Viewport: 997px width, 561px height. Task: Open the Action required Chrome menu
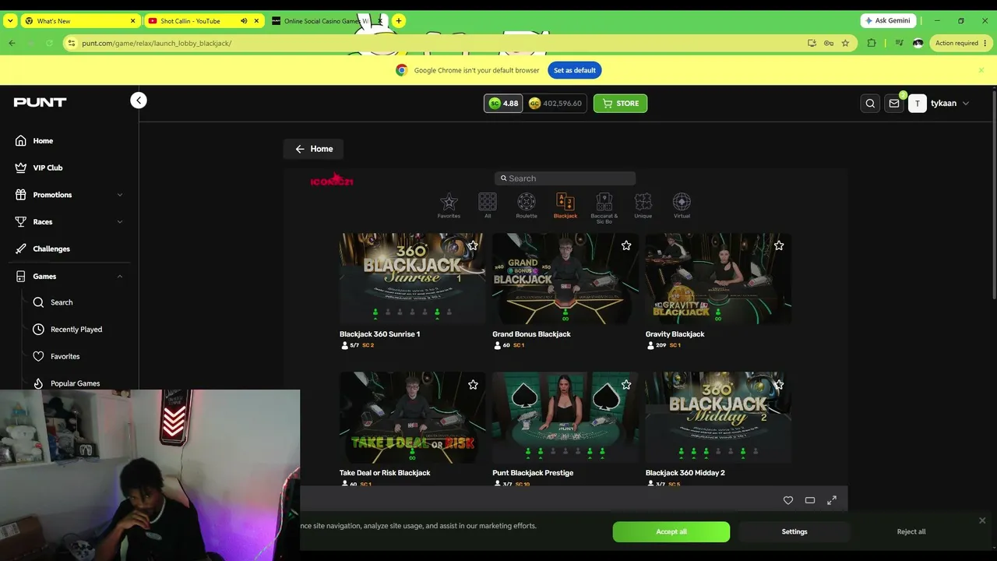click(x=961, y=43)
